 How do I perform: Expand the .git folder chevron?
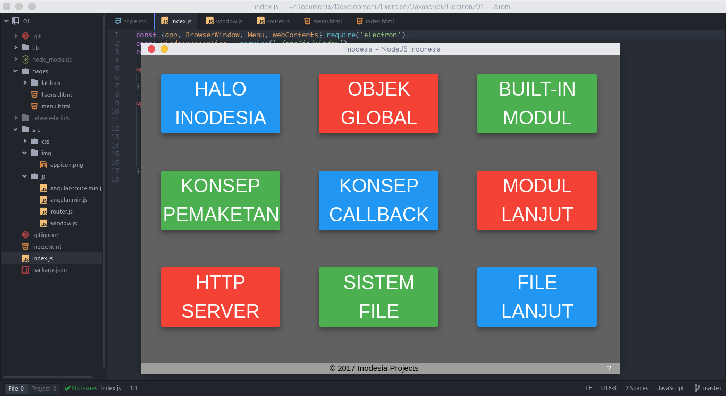tap(15, 36)
